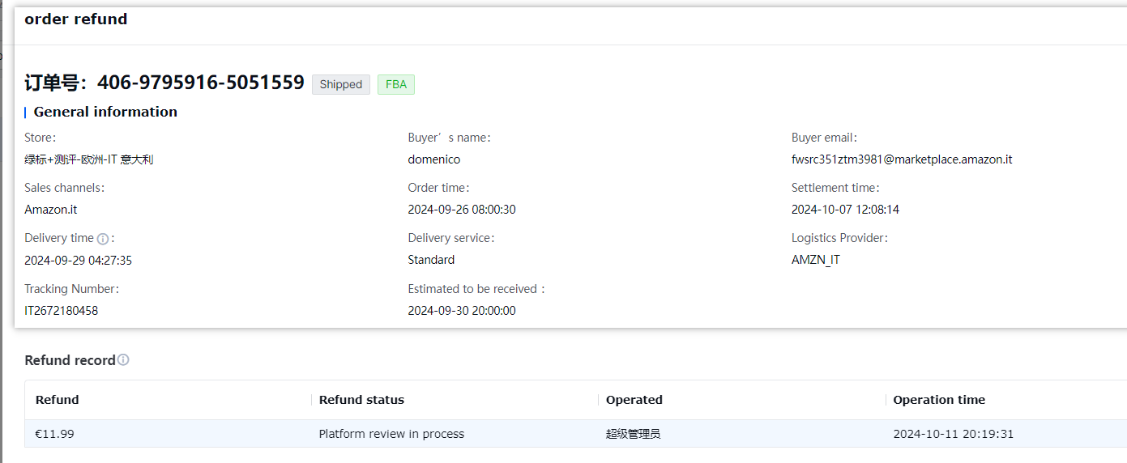Click the Amazon.it sales channel value
The height and width of the screenshot is (463, 1127).
click(x=51, y=210)
